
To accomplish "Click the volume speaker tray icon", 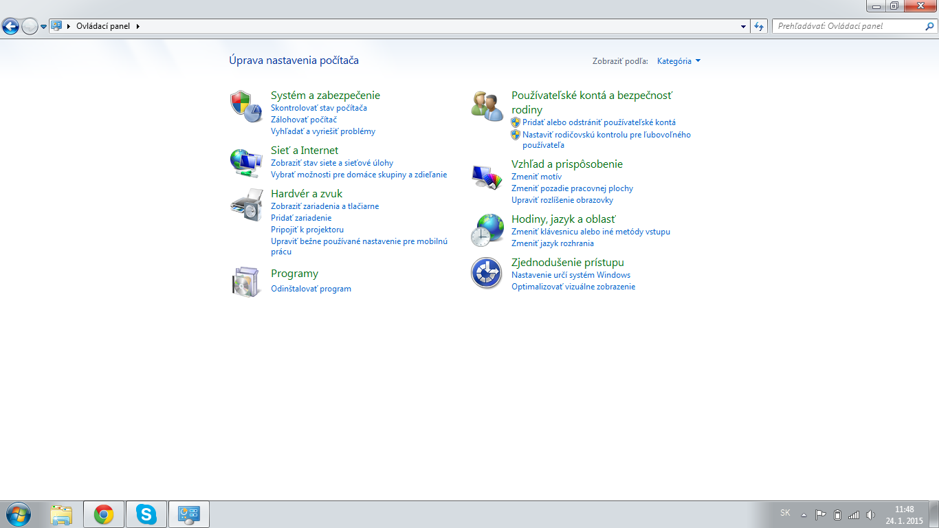I will pos(870,514).
